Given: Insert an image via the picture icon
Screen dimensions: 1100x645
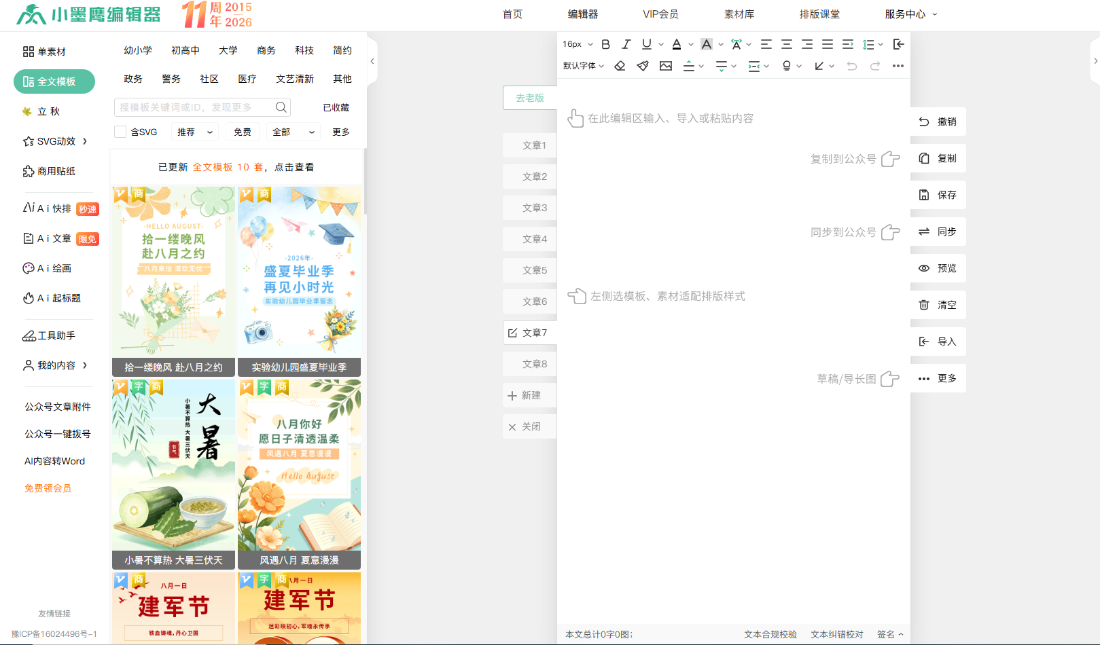Looking at the screenshot, I should 666,66.
